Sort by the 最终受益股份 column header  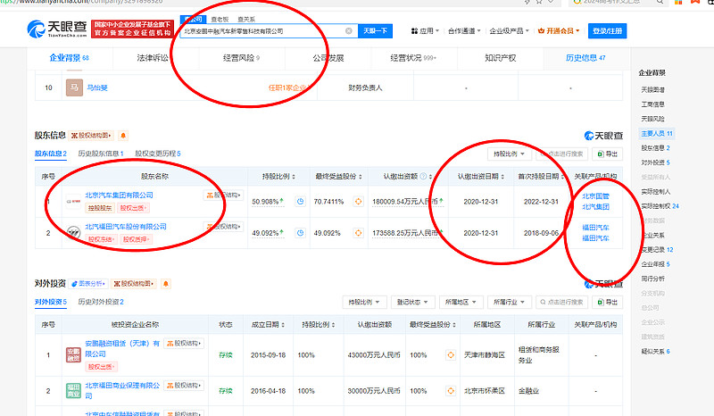tap(338, 177)
